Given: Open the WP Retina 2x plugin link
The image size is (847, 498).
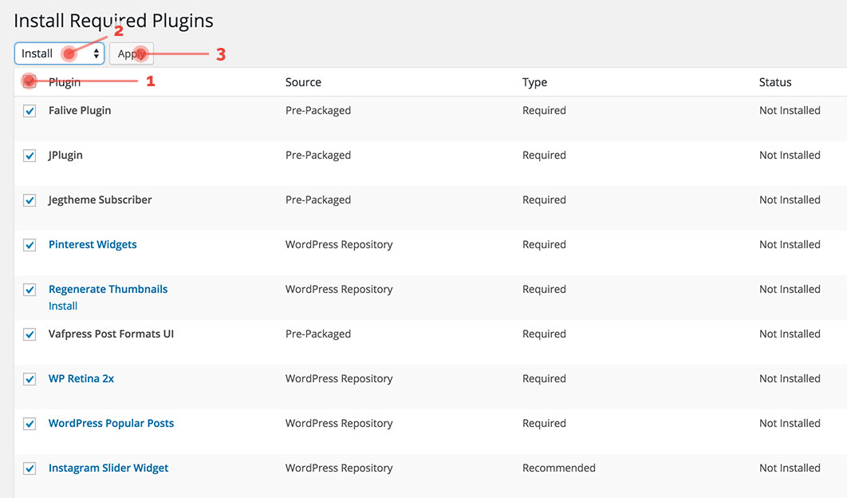Looking at the screenshot, I should point(81,378).
